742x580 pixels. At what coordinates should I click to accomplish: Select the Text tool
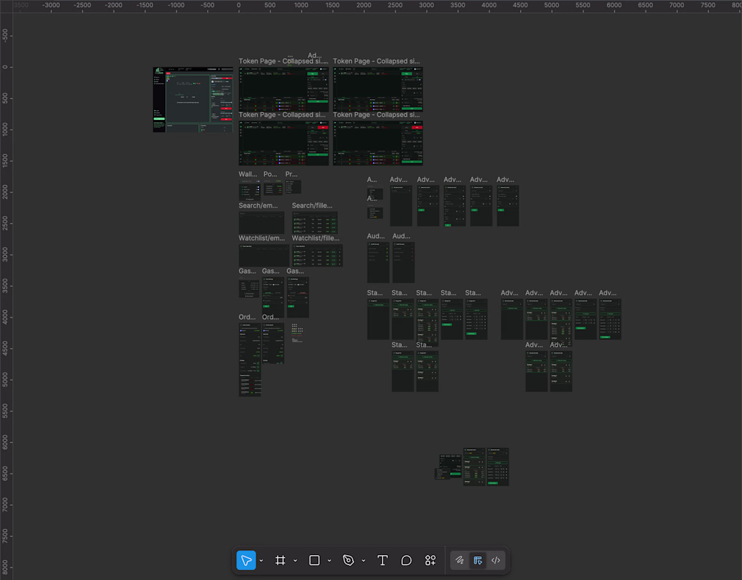(382, 560)
